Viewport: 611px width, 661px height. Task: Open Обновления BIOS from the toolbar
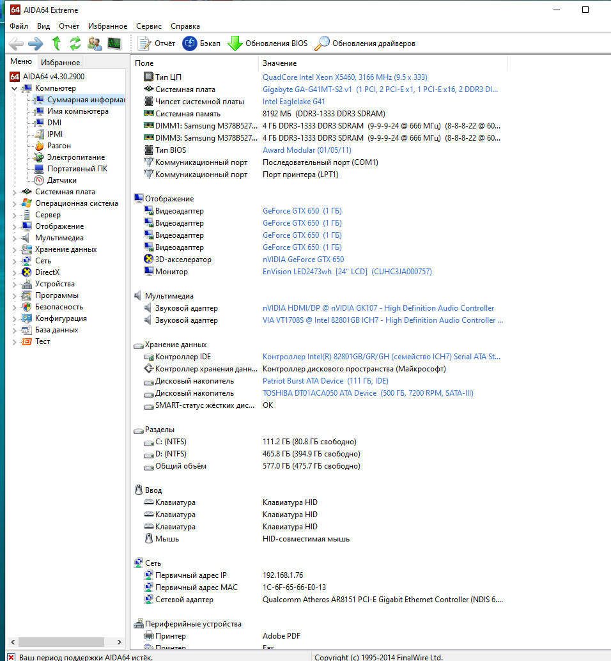[268, 43]
